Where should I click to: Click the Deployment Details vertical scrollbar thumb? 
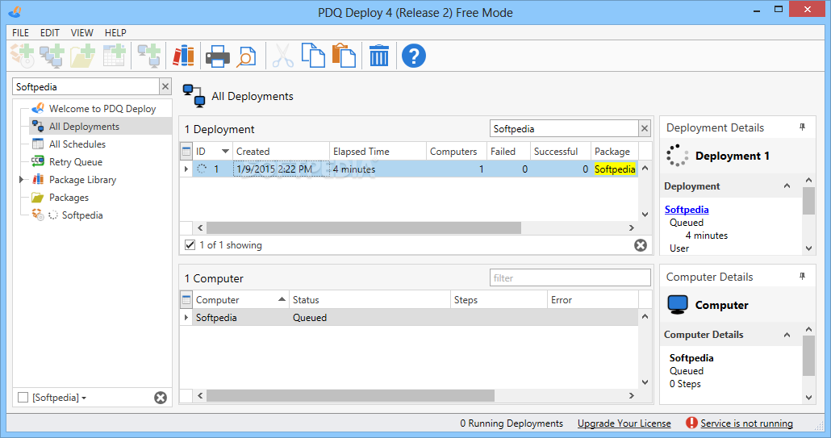pos(808,202)
